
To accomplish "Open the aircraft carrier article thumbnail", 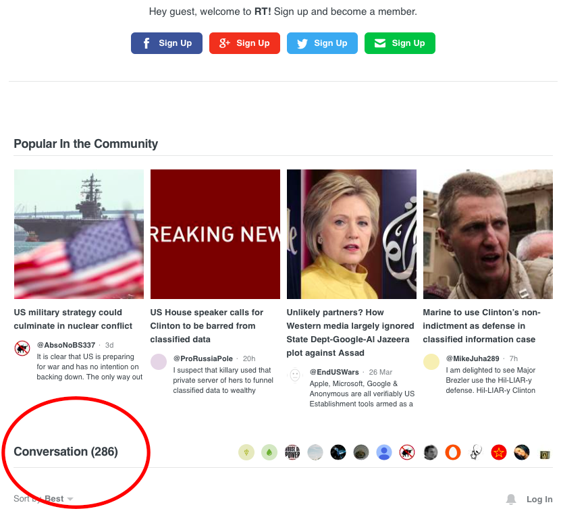I will 79,234.
